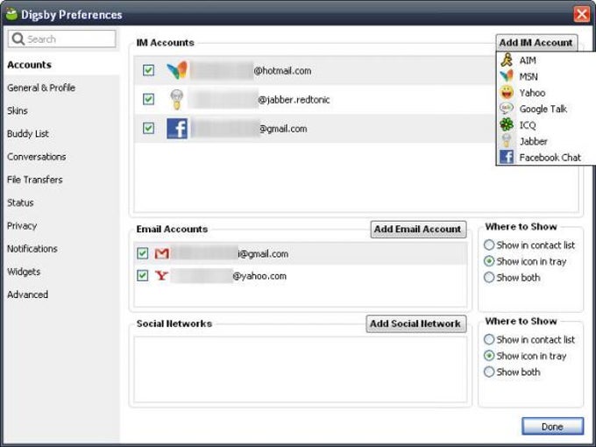596x447 pixels.
Task: Open the Add Social Network dropdown
Action: [x=415, y=323]
